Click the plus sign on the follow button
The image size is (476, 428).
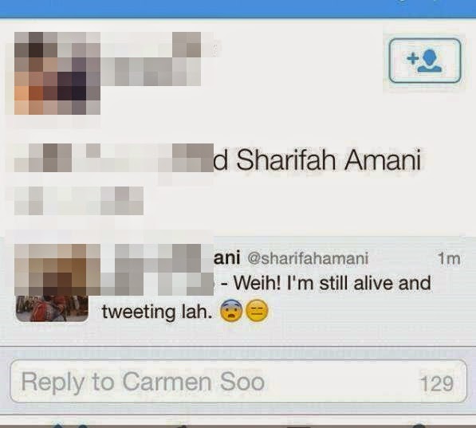412,57
